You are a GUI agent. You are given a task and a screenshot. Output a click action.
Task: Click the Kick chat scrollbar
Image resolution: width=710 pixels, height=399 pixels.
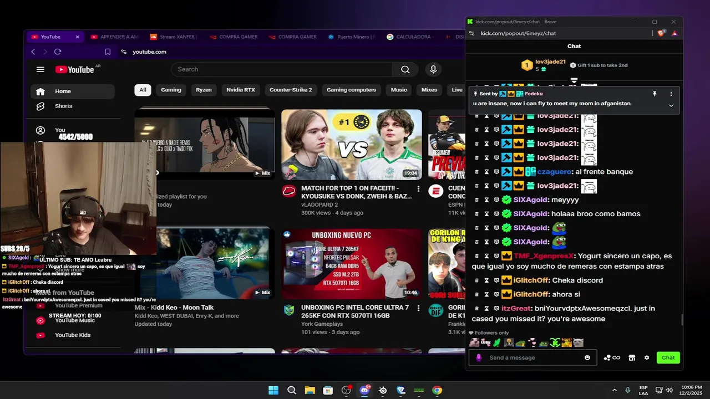point(682,320)
